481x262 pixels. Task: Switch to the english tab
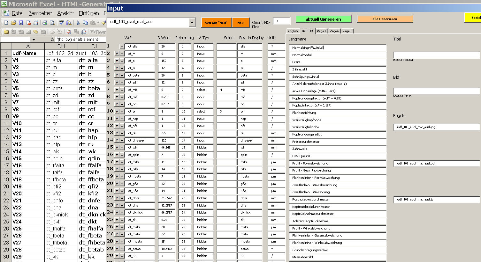pyautogui.click(x=293, y=31)
